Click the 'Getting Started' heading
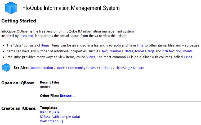This screenshot has height=125, width=201. pyautogui.click(x=19, y=21)
